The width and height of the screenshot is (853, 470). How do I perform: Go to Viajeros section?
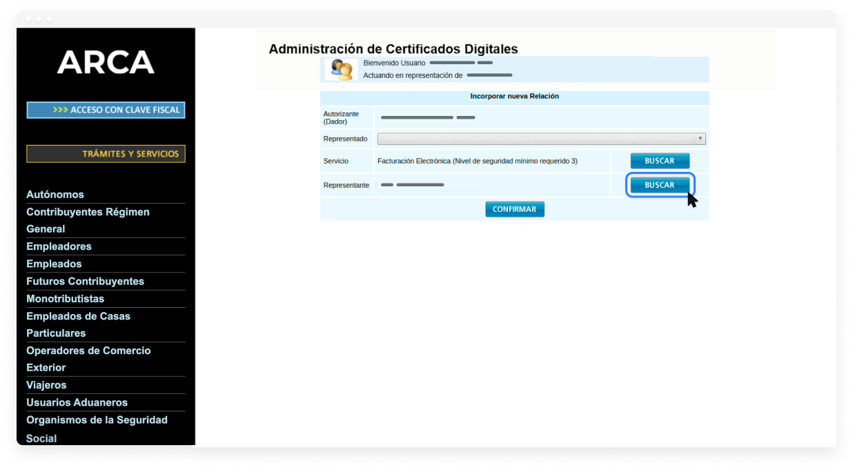[46, 385]
